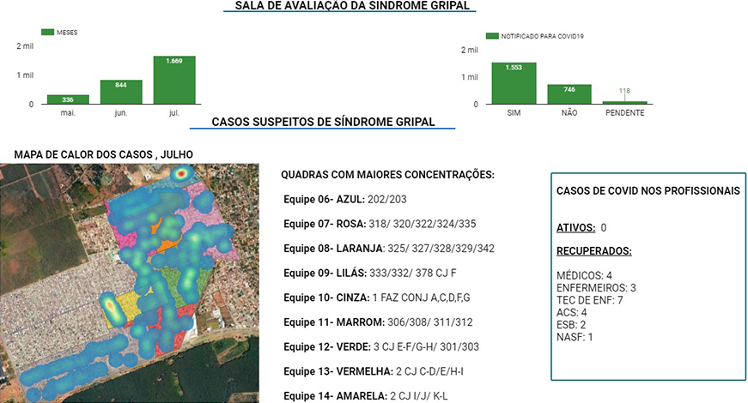Click the ESB: 2 line
This screenshot has height=403, width=748.
click(571, 325)
